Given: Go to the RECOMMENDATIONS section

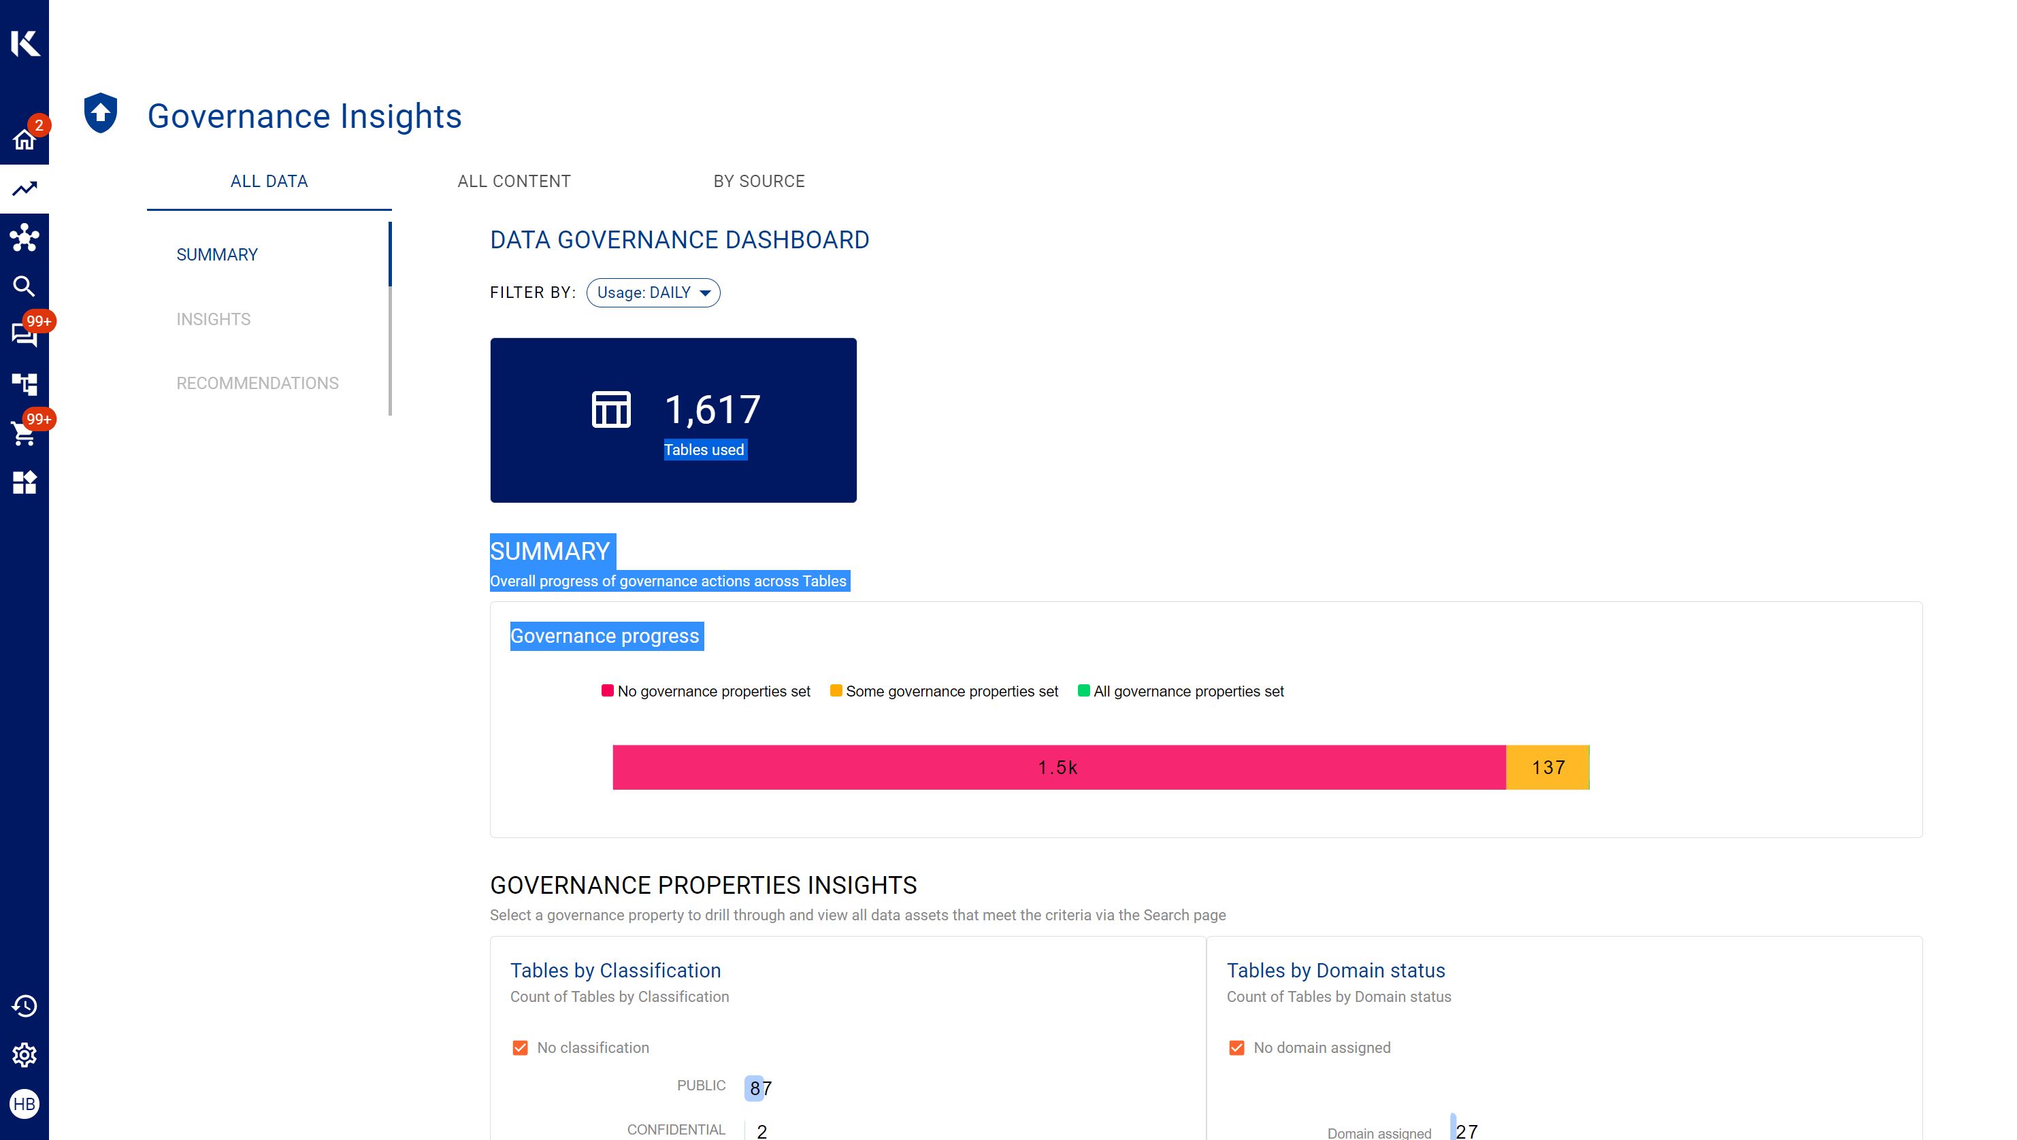Looking at the screenshot, I should point(257,384).
